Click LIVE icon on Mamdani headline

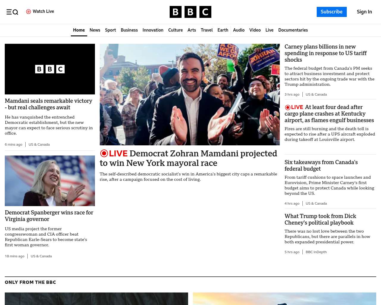(x=104, y=153)
